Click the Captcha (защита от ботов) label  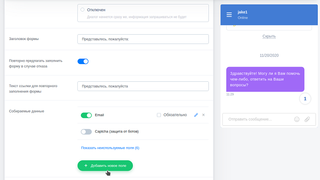tap(117, 132)
